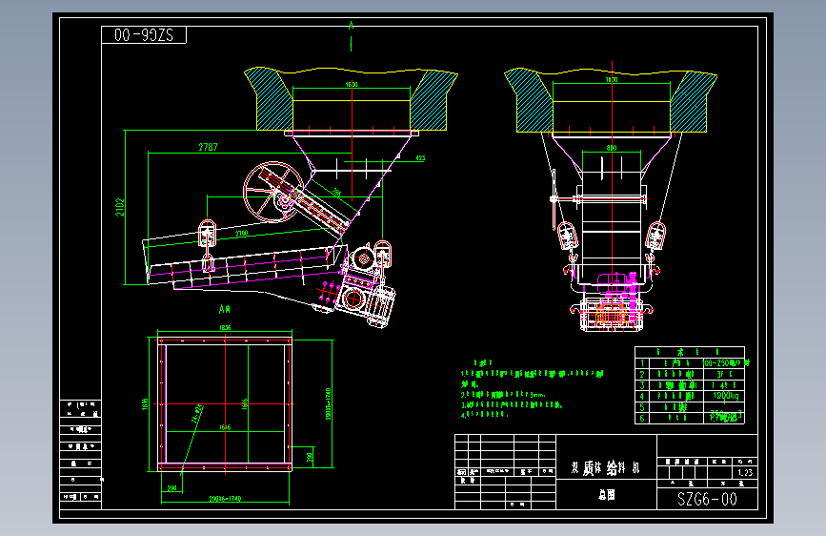Click the 2100 dimension on the feeder trough
This screenshot has height=536, width=826.
point(241,233)
